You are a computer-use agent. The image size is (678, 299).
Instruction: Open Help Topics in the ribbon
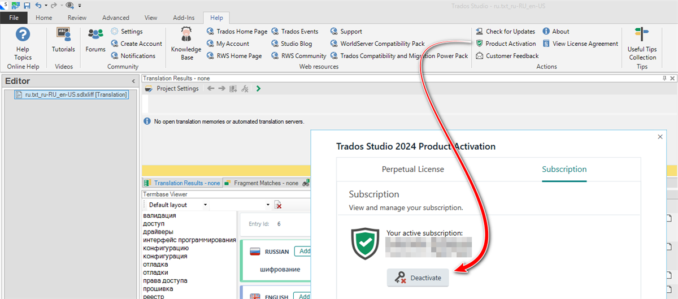click(23, 44)
